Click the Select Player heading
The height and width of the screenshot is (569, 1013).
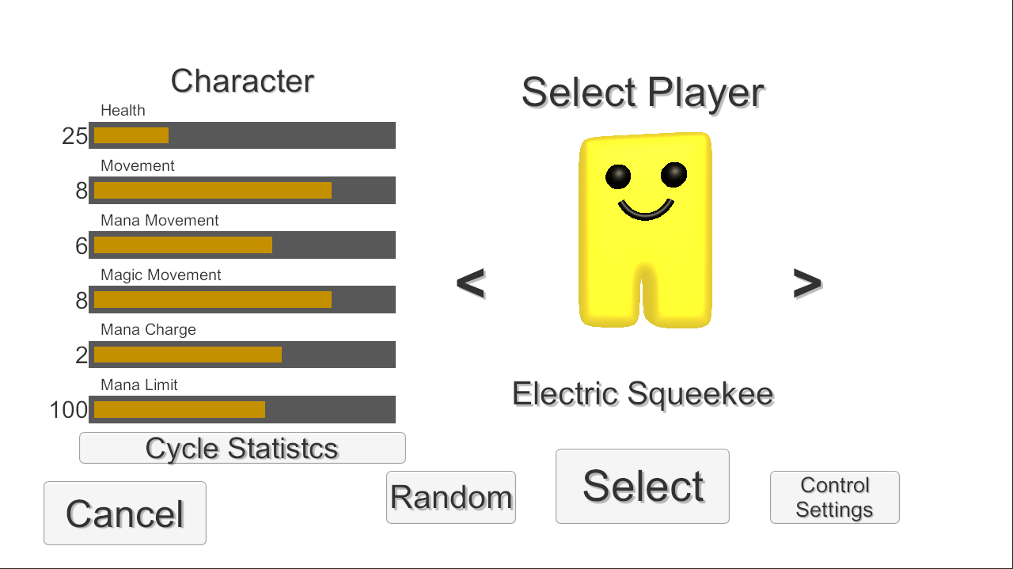coord(642,93)
